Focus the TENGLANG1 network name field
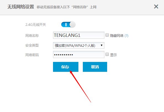 (79, 35)
